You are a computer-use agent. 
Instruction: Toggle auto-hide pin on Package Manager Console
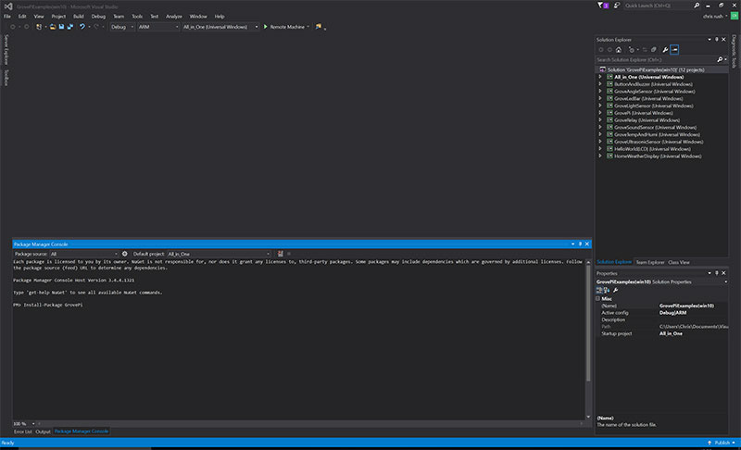point(581,244)
